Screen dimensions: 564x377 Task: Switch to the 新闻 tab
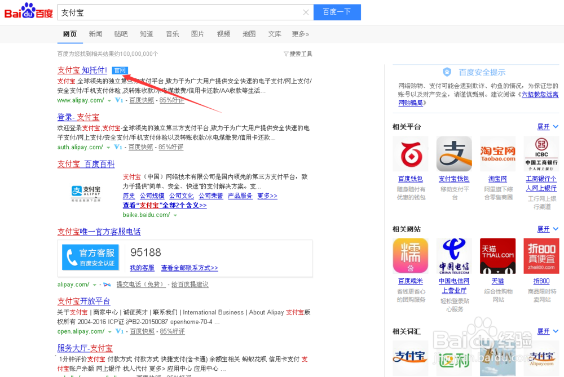(95, 34)
